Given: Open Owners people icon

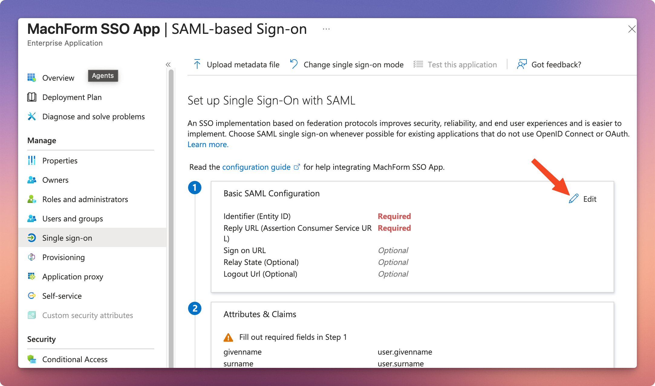Looking at the screenshot, I should [32, 180].
